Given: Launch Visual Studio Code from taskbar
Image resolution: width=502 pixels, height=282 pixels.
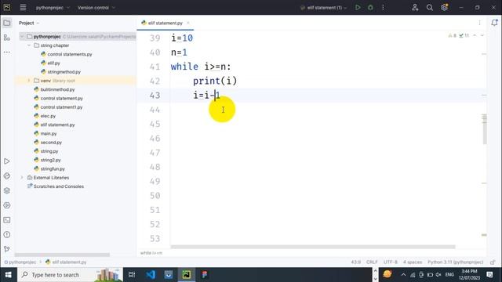Looking at the screenshot, I should pyautogui.click(x=151, y=275).
